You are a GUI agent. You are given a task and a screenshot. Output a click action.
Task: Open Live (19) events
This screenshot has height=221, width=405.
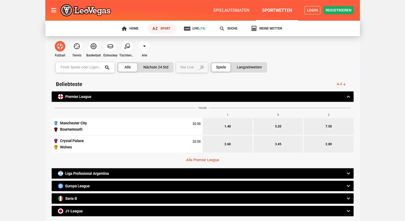195,29
